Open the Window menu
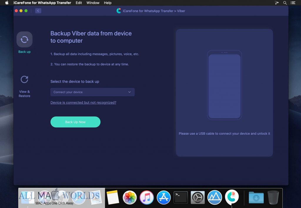 (x=93, y=3)
